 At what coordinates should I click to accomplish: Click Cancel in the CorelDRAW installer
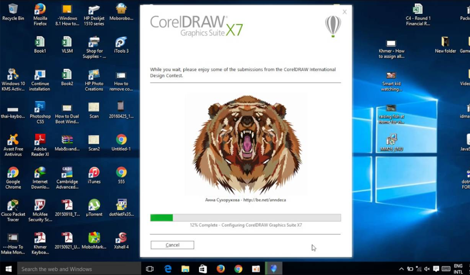[173, 245]
